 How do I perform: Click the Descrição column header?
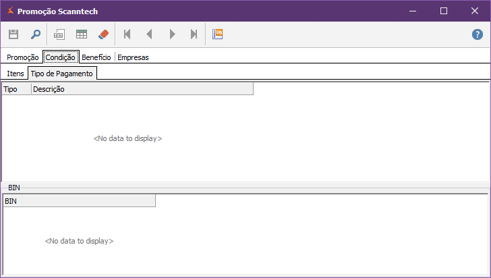(x=142, y=89)
